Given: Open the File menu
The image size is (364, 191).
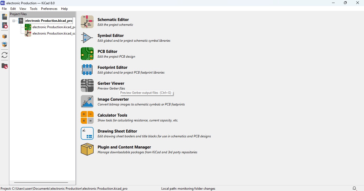Looking at the screenshot, I should (x=4, y=9).
